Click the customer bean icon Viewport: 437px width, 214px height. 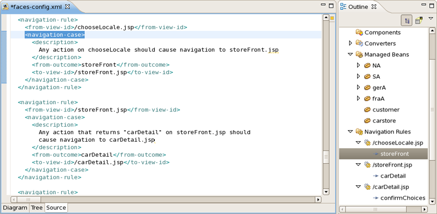(x=368, y=110)
